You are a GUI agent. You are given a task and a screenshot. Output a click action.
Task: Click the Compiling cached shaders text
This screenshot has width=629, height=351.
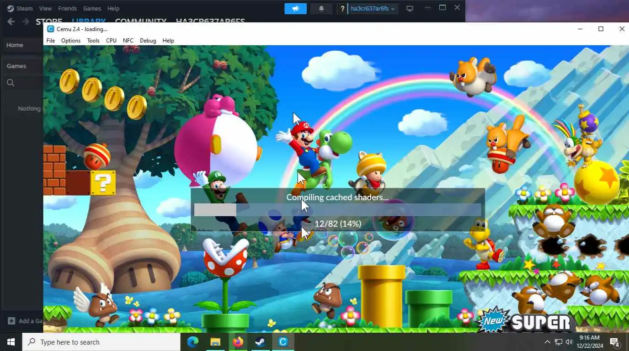tap(337, 197)
